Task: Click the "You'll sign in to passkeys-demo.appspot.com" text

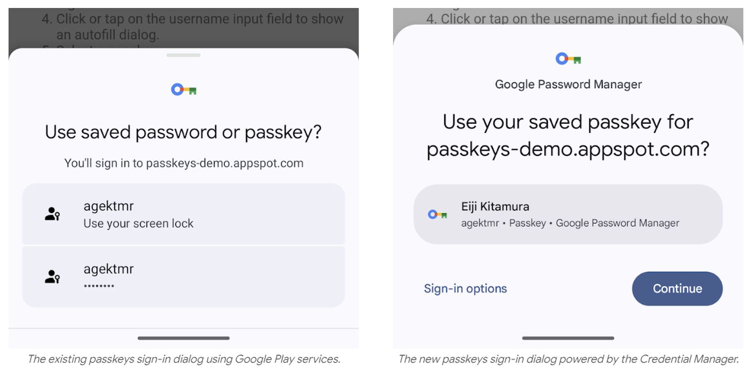Action: click(183, 163)
